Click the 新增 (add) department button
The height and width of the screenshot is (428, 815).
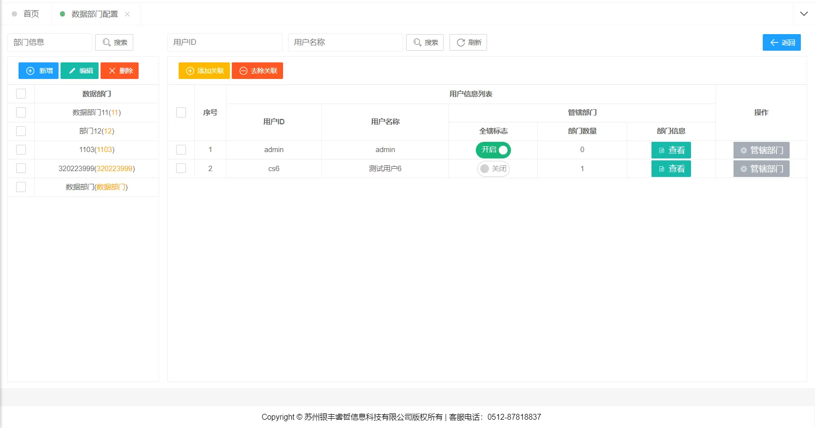click(x=39, y=71)
